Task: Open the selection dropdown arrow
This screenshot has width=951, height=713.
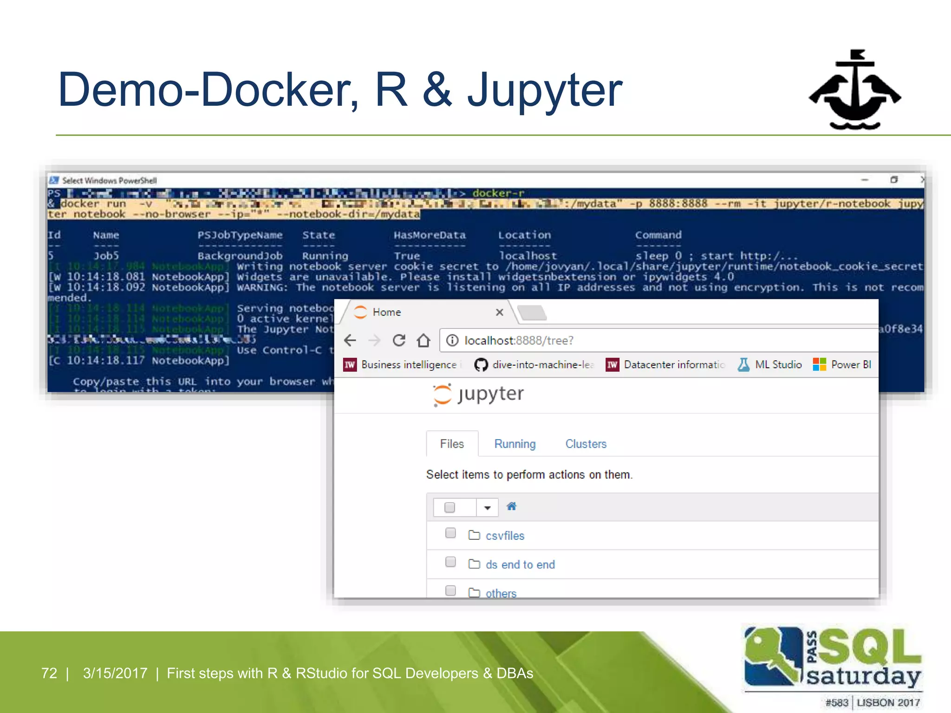Action: (x=487, y=508)
